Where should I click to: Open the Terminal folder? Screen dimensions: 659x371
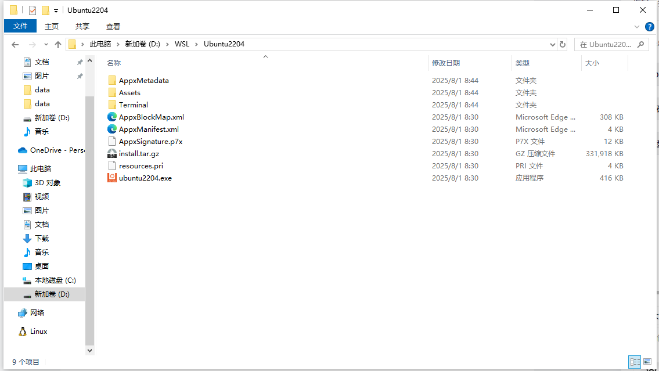(135, 105)
